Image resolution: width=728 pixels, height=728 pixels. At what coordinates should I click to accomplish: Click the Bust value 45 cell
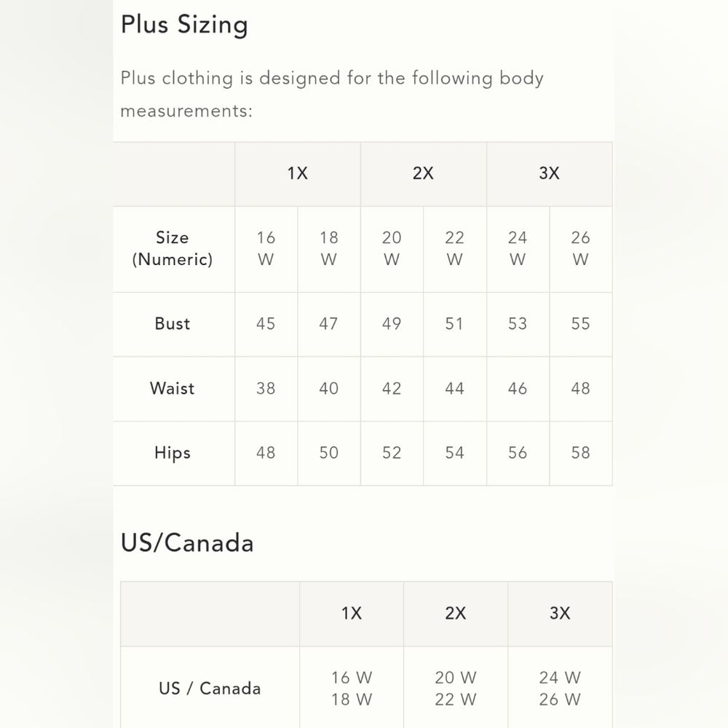[x=266, y=324]
